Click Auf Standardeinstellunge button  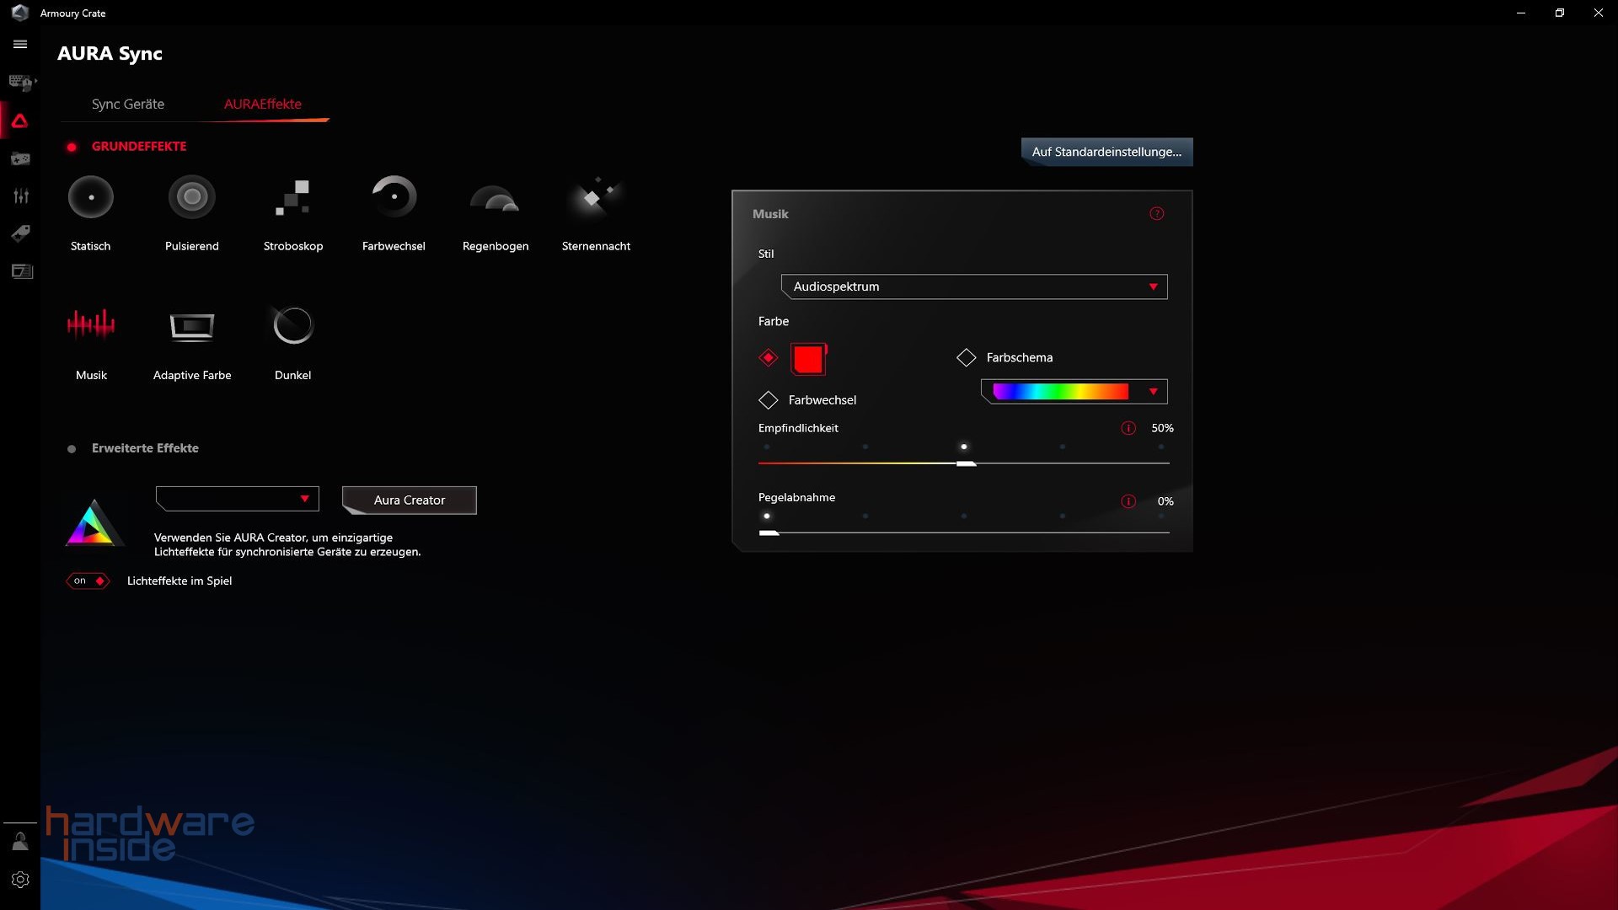(1106, 152)
